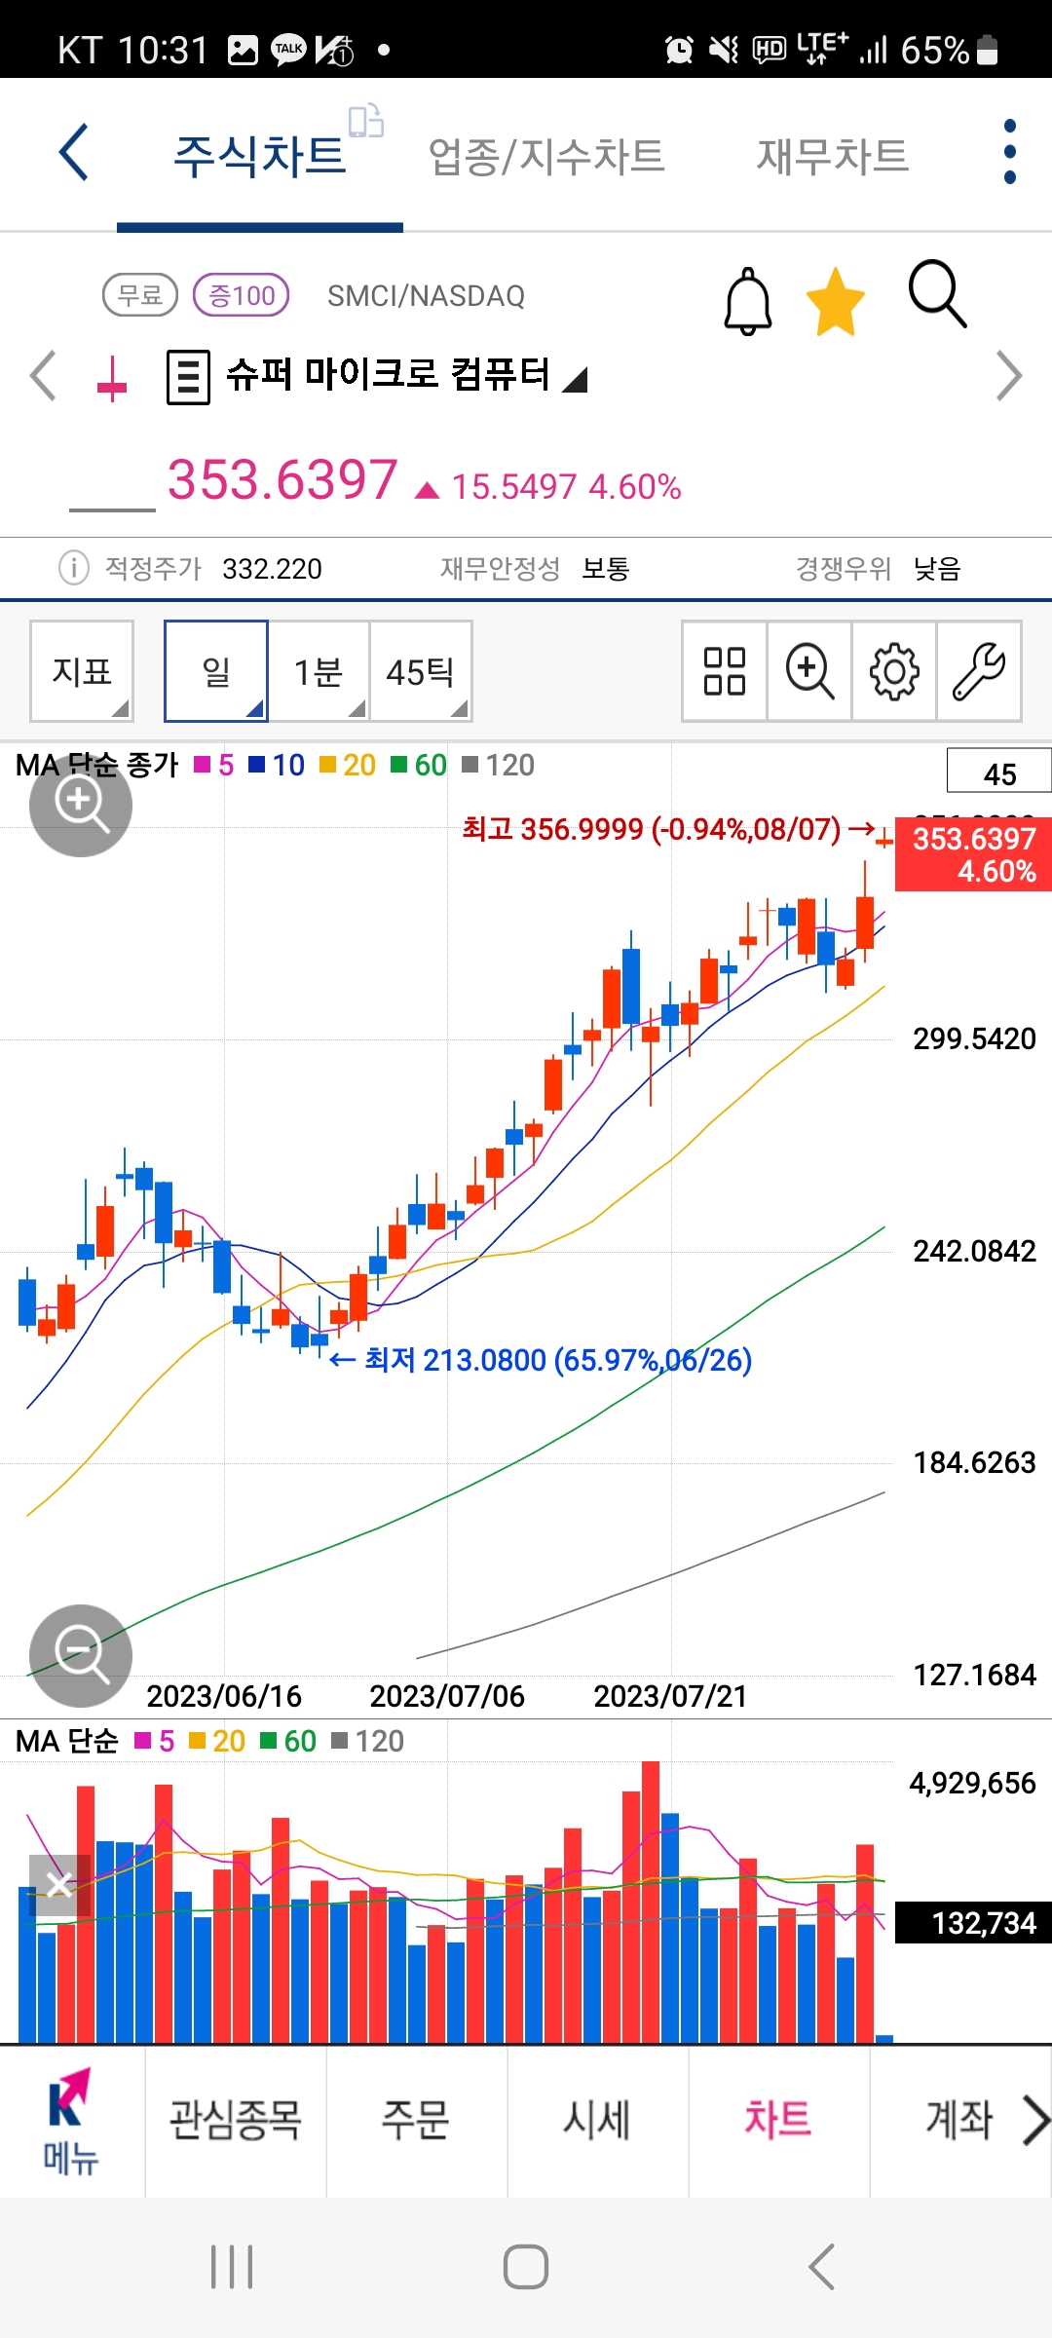Open 차트 in bottom bar

pos(778,2120)
